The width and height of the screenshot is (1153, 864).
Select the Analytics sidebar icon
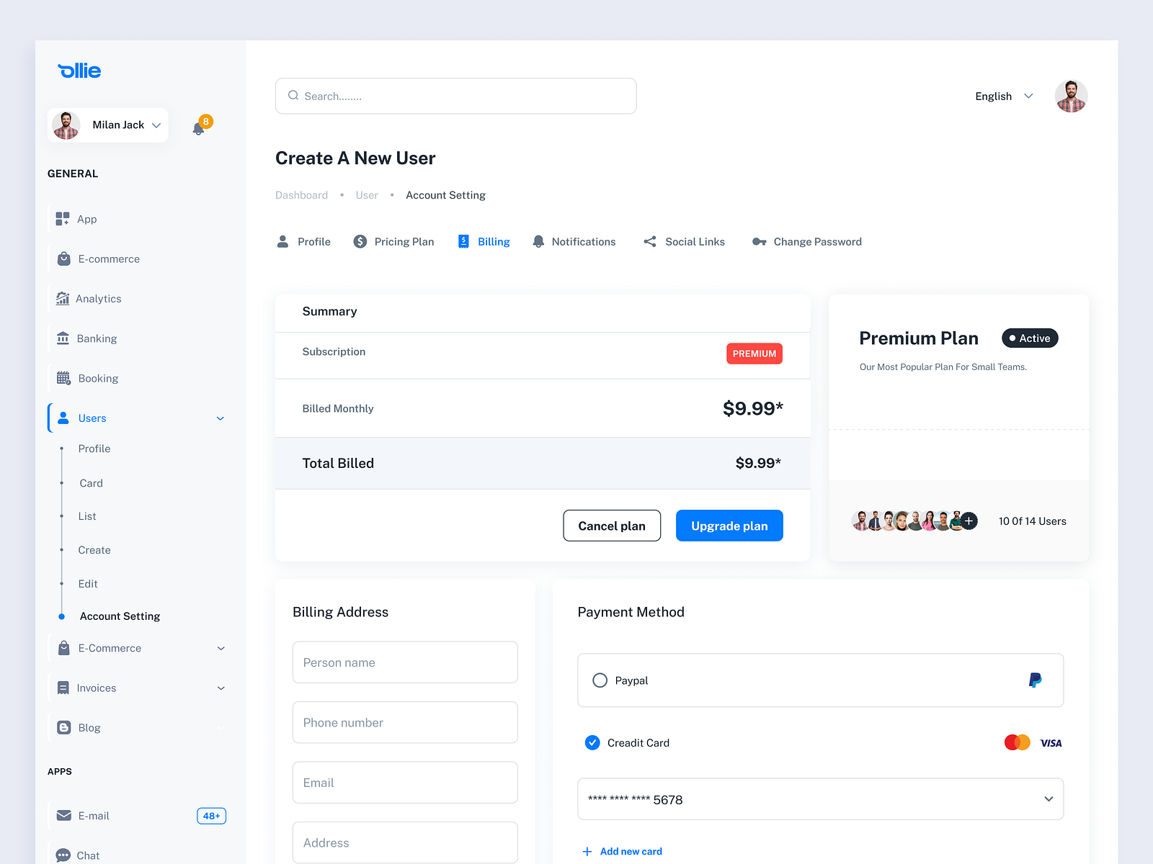63,298
